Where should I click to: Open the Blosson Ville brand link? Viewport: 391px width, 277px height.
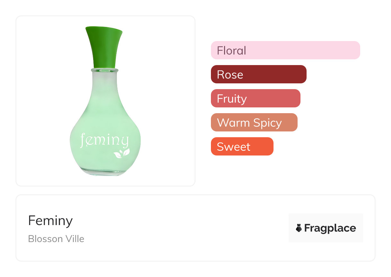(56, 239)
